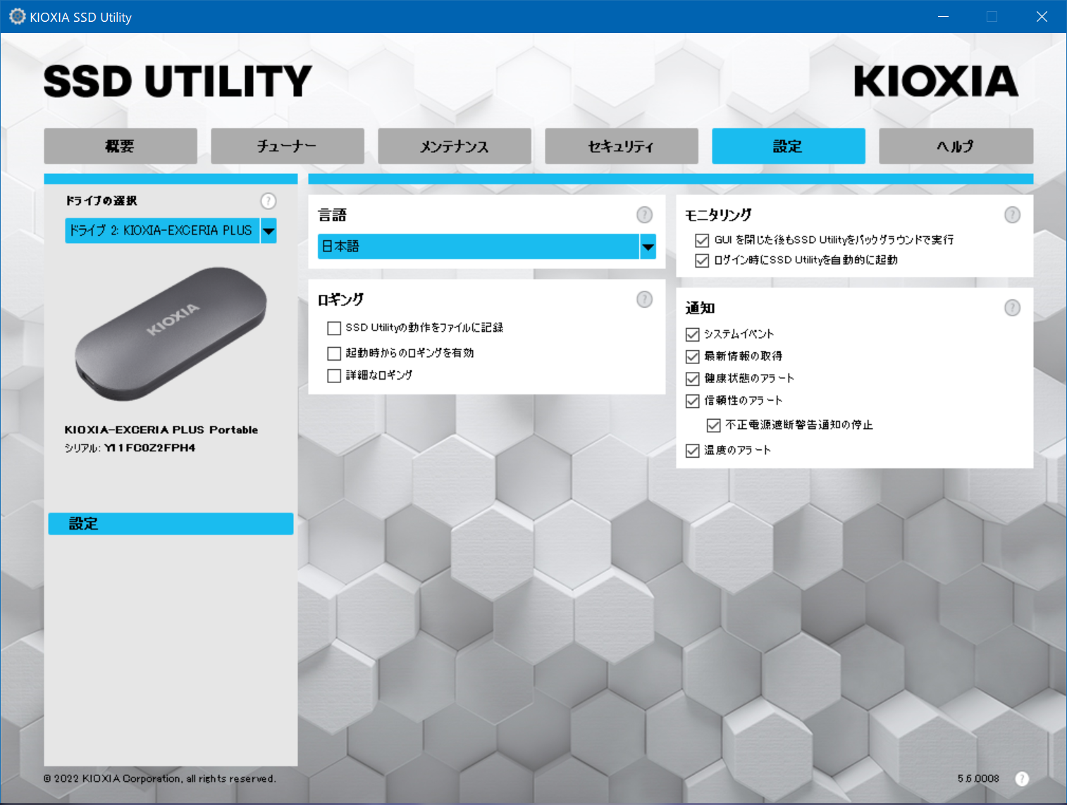1067x805 pixels.
Task: Click the ドライブの選択 label
Action: [x=101, y=201]
